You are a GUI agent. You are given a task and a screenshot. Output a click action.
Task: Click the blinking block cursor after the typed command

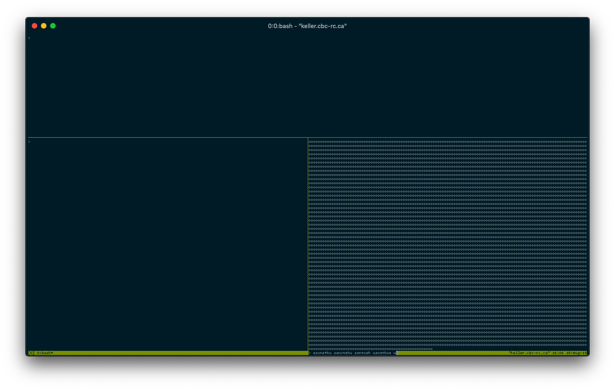coord(396,352)
